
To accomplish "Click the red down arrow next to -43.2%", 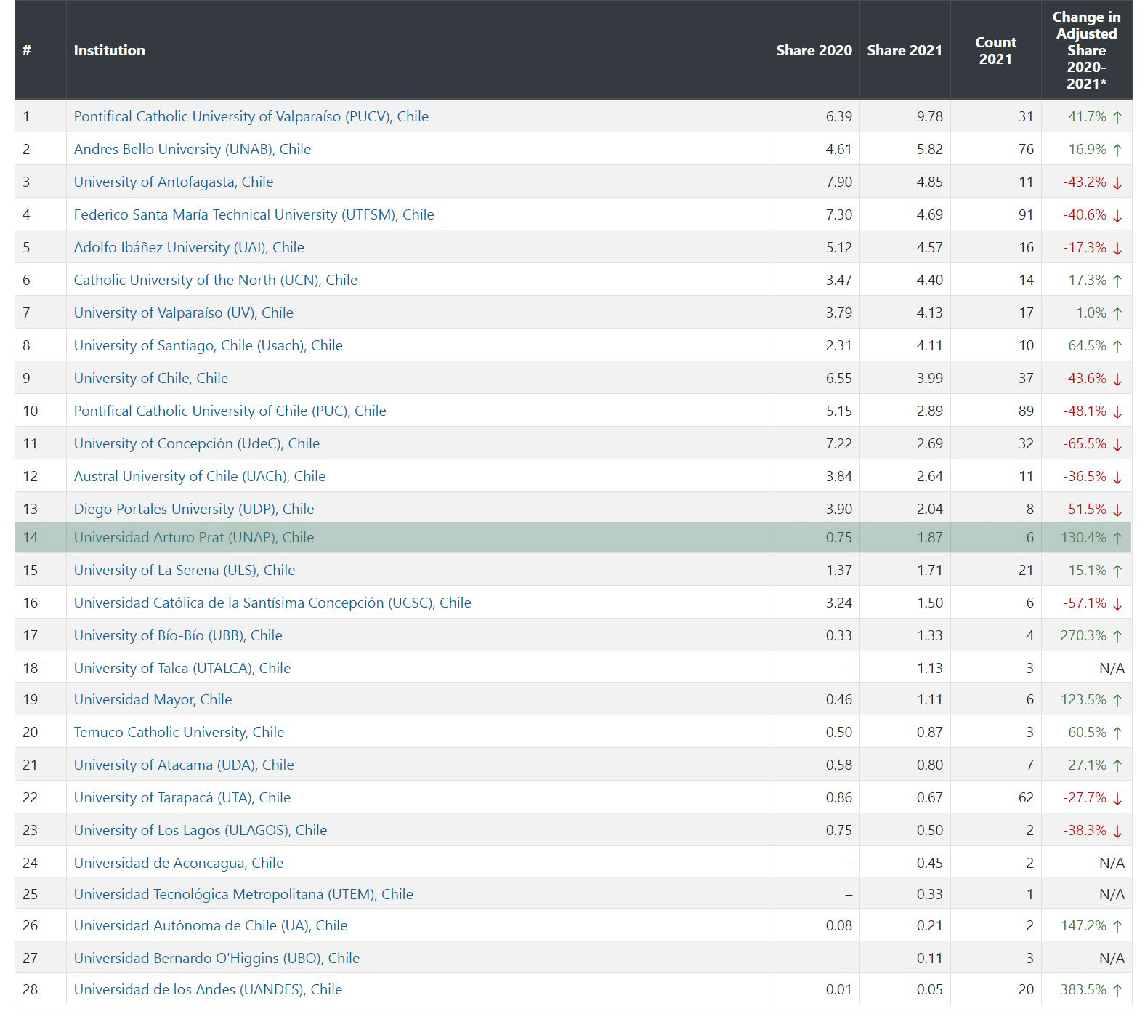I will (x=1117, y=182).
